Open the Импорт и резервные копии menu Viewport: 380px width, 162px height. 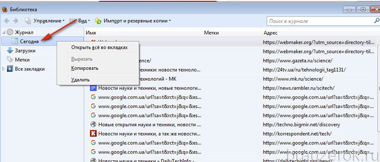133,21
